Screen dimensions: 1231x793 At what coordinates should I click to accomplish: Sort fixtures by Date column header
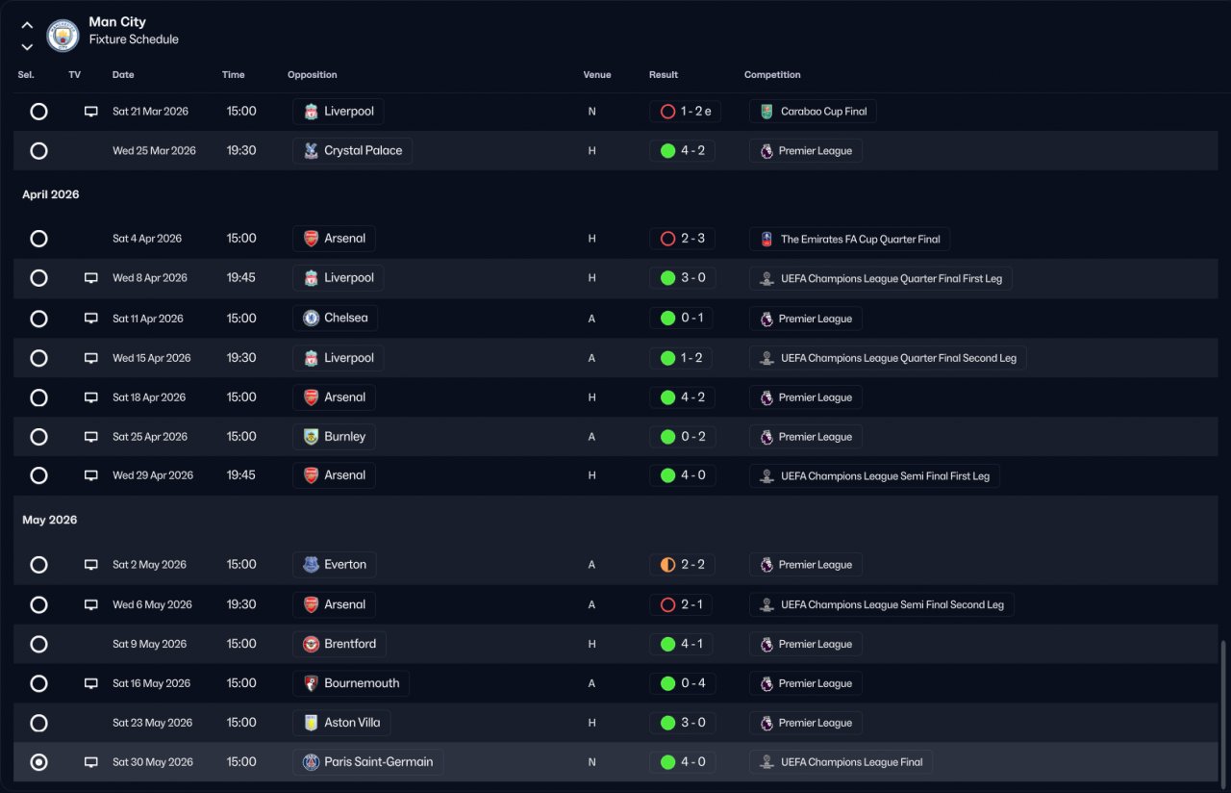tap(123, 75)
